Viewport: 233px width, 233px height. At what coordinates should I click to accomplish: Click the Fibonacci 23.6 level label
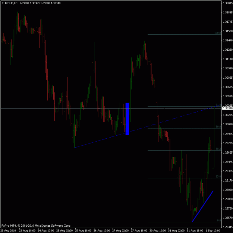218,176
